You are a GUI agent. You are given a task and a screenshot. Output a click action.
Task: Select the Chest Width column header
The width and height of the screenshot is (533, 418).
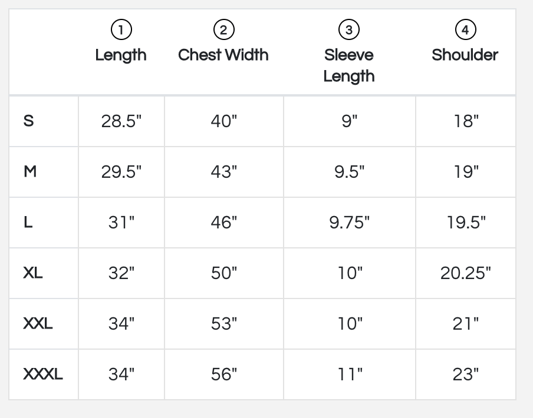[223, 55]
